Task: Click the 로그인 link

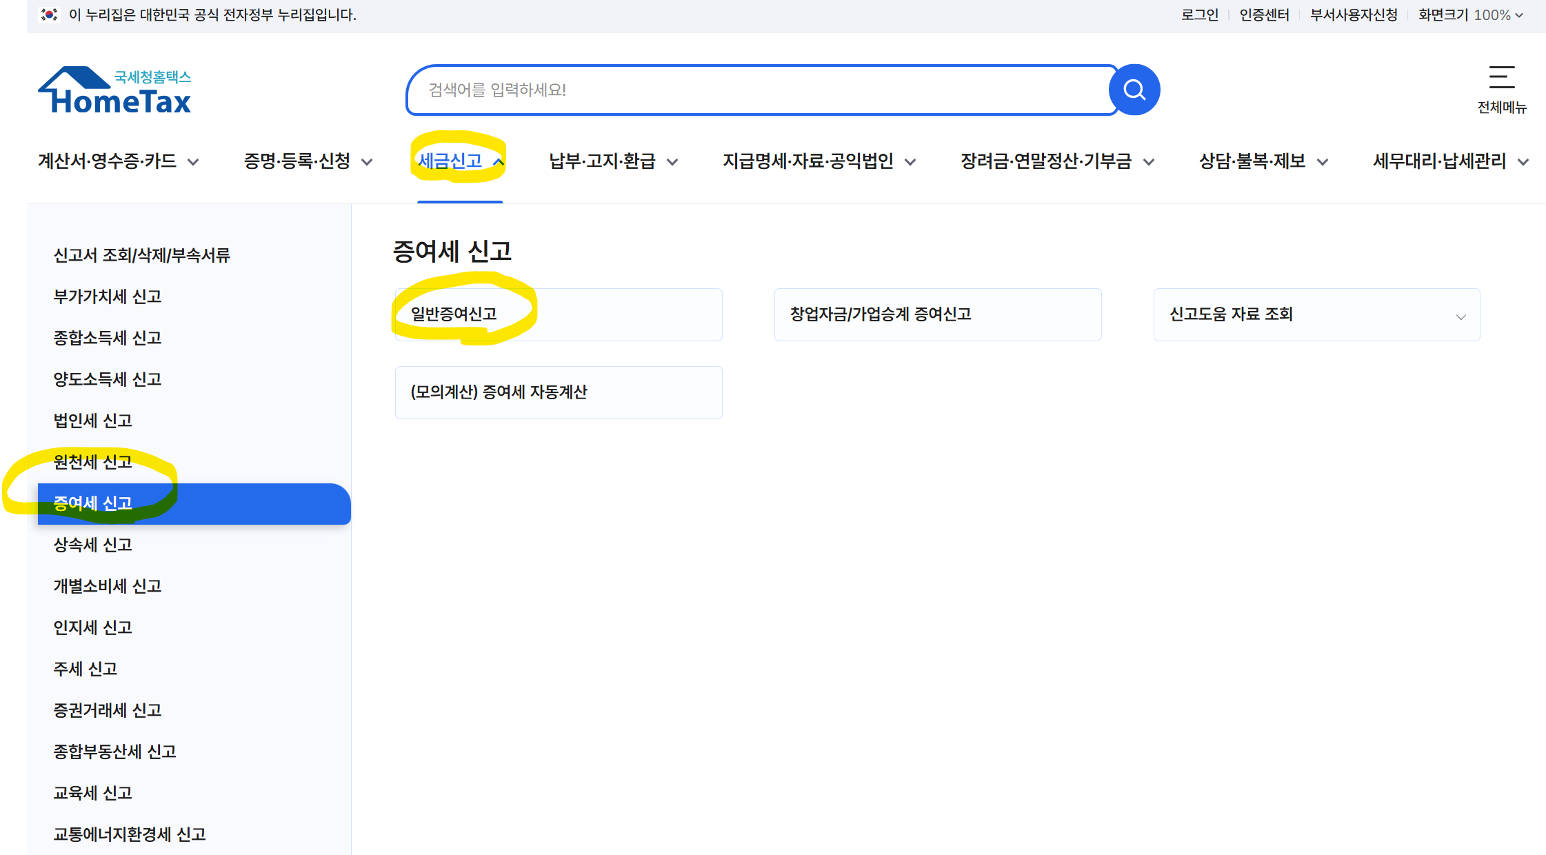Action: coord(1199,14)
